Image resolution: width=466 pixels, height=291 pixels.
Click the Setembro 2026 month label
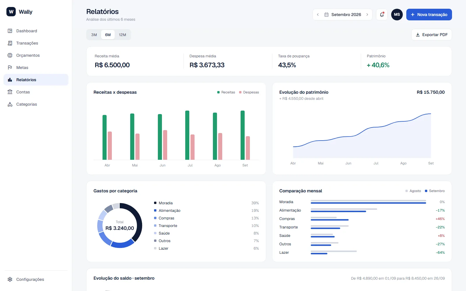(346, 15)
